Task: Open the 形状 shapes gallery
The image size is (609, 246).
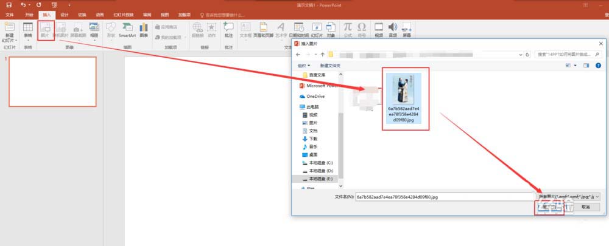Action: click(x=111, y=30)
